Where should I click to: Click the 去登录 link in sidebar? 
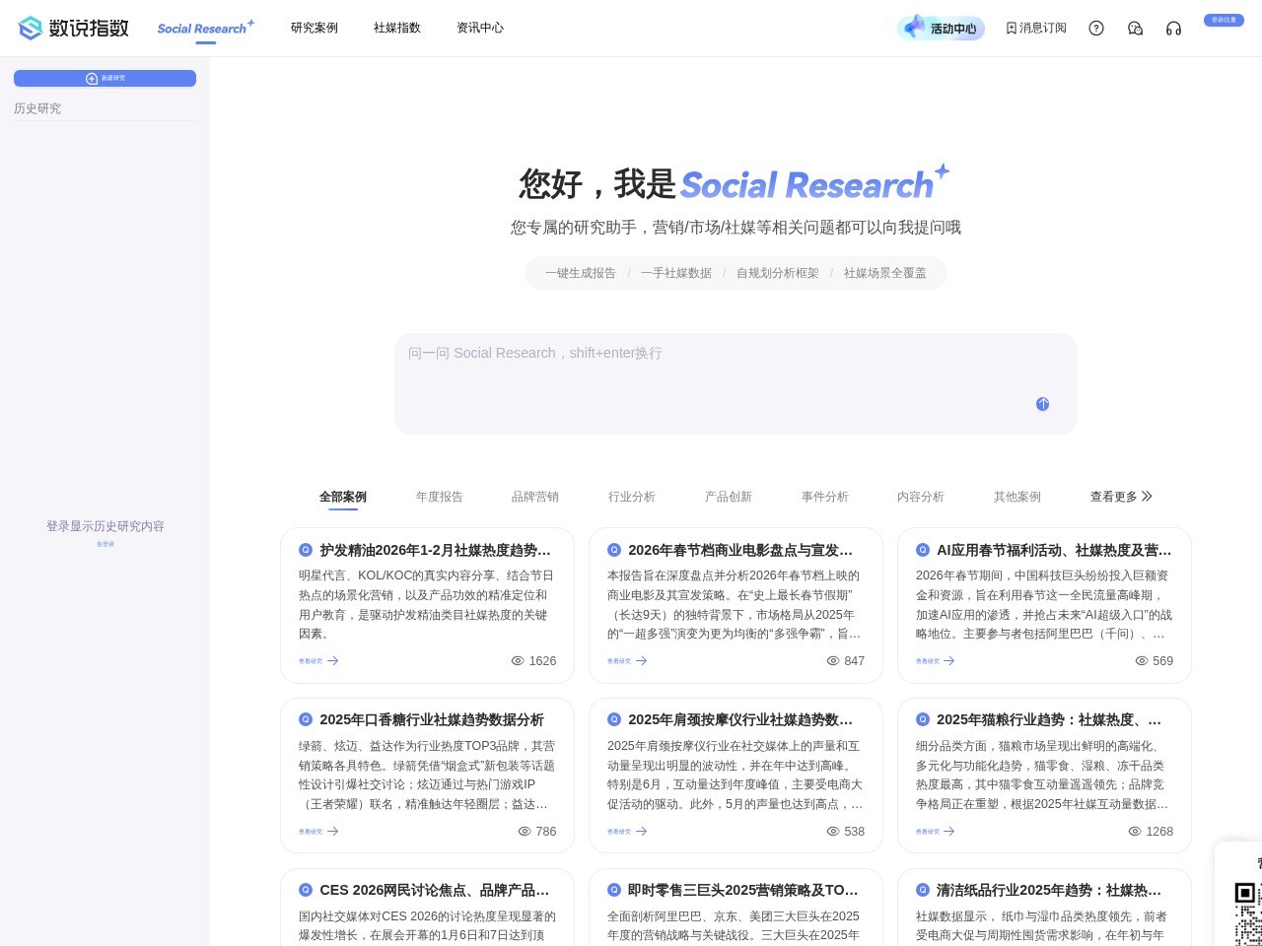pos(105,544)
